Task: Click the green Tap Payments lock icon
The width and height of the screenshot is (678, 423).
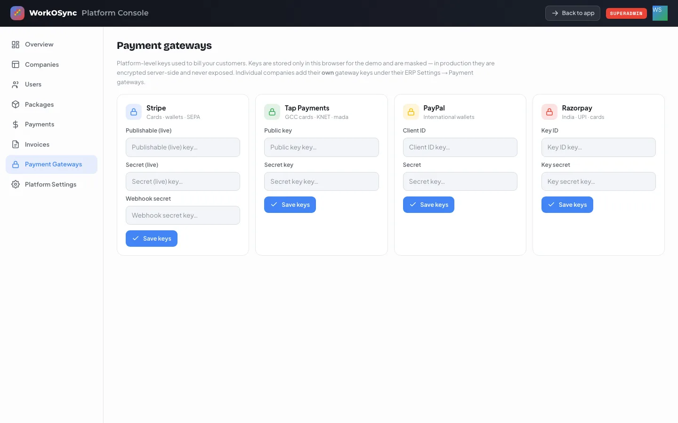Action: [x=272, y=112]
